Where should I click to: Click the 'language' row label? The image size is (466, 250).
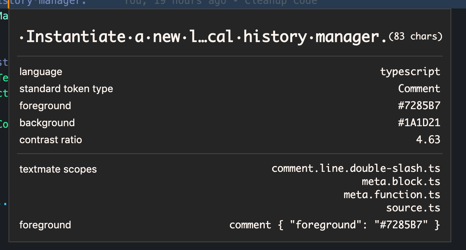pyautogui.click(x=41, y=72)
